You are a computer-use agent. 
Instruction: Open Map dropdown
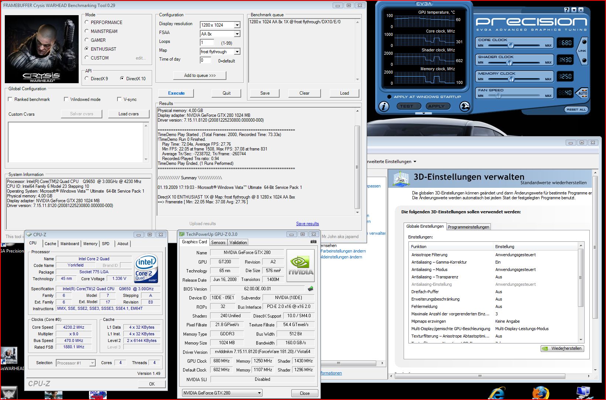pyautogui.click(x=237, y=51)
